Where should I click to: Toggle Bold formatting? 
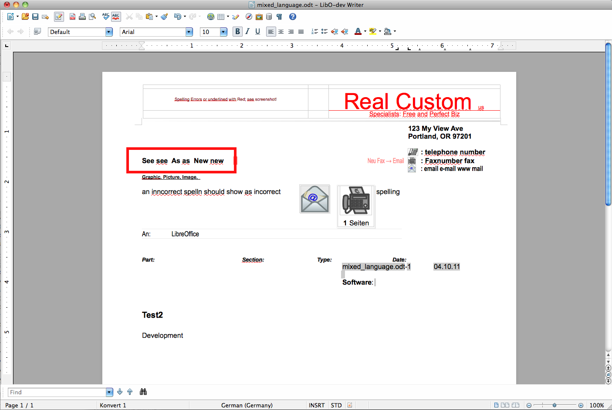(237, 31)
